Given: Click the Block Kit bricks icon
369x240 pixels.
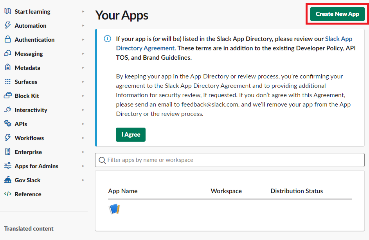Looking at the screenshot, I should [x=7, y=96].
